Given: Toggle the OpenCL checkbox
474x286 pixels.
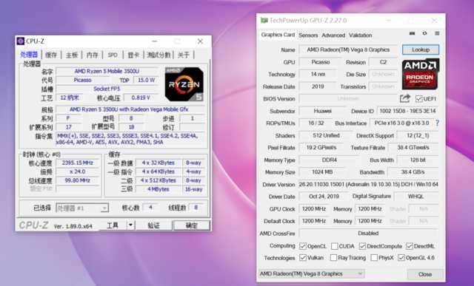Looking at the screenshot, I should tap(303, 246).
